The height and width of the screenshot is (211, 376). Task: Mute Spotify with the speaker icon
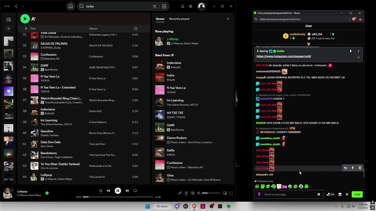[198, 193]
